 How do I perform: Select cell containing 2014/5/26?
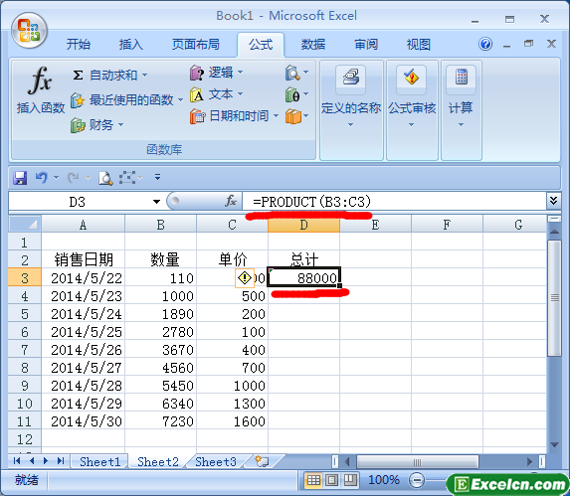[84, 350]
